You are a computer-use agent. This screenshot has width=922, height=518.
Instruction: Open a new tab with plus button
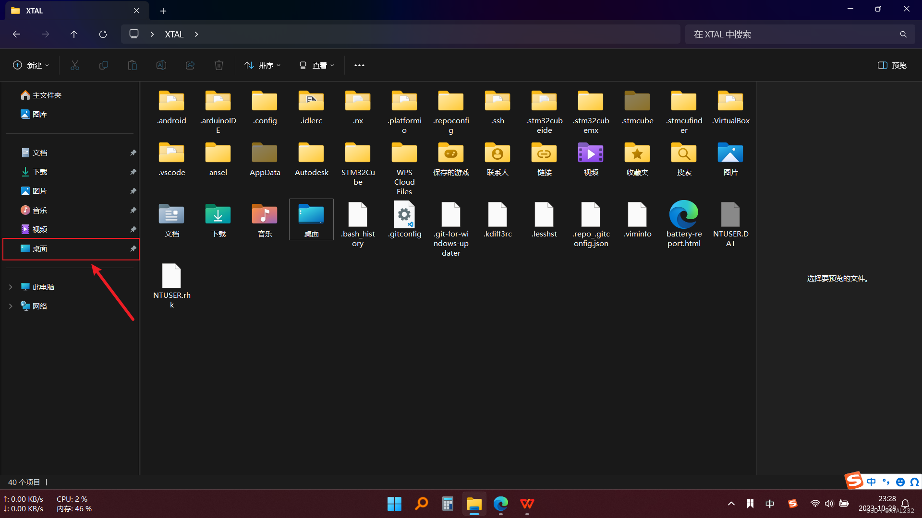point(163,11)
